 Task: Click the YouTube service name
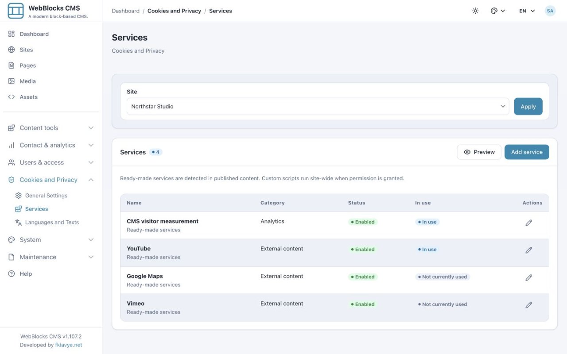tap(139, 249)
